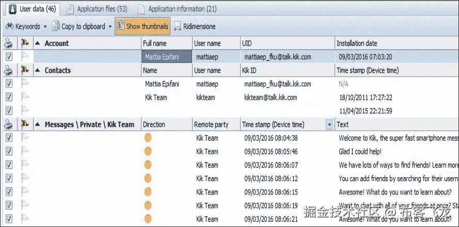Viewport: 459px width, 227px height.
Task: Sort by the UID column header
Action: click(x=288, y=43)
